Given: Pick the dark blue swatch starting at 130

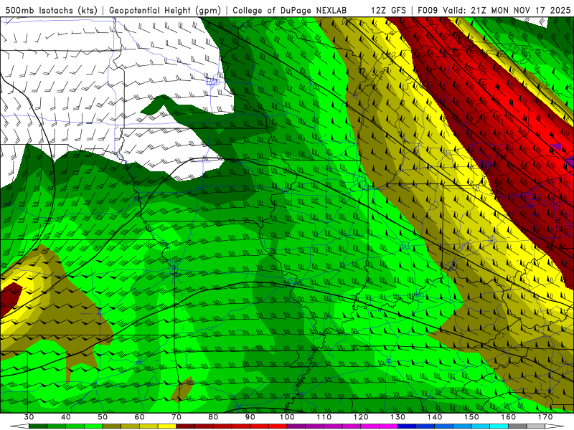Looking at the screenshot, I should (407, 426).
